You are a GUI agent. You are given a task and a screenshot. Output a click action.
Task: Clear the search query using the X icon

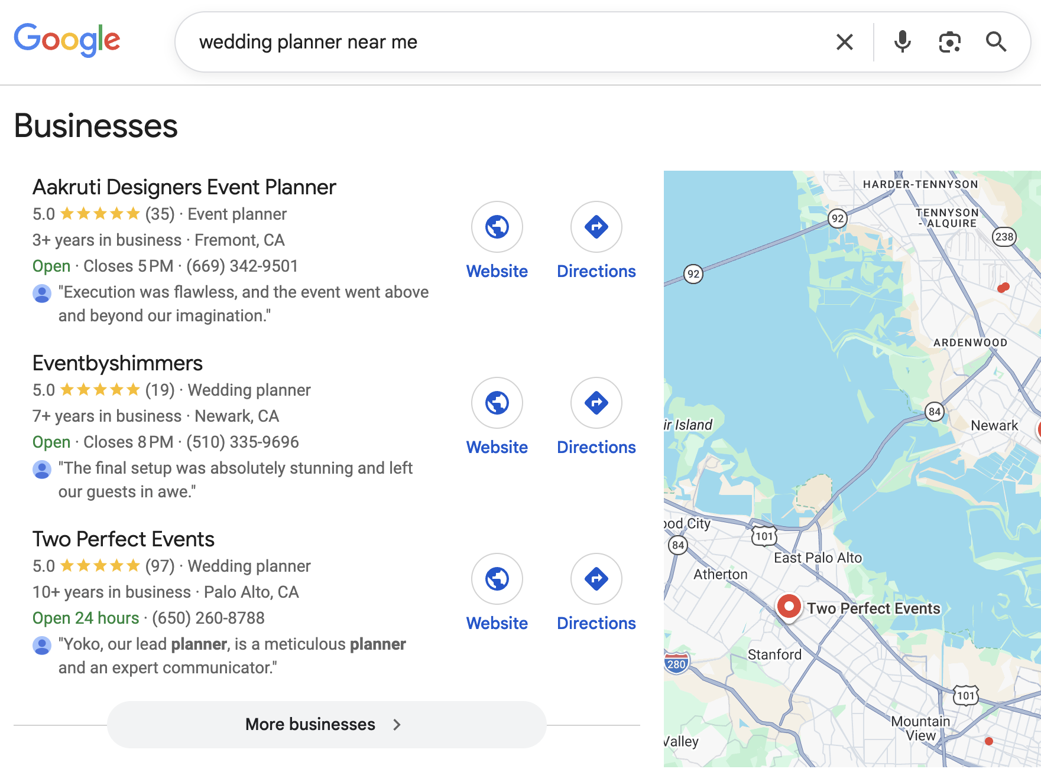pos(844,41)
